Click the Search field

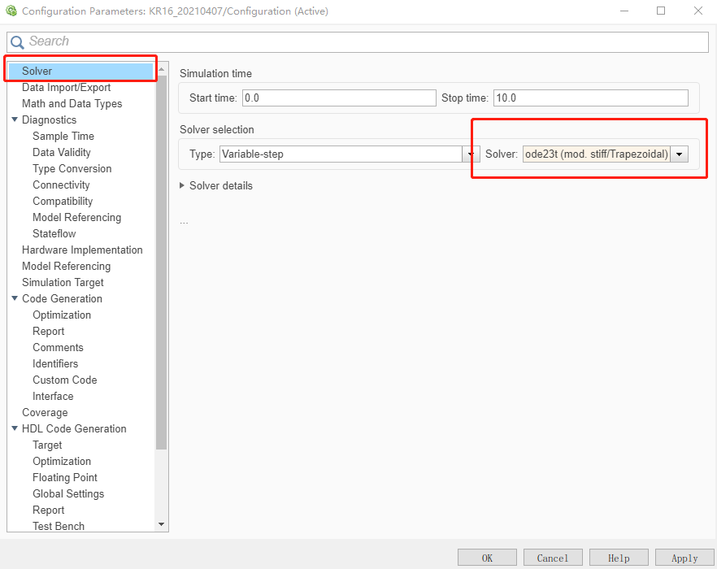(358, 41)
